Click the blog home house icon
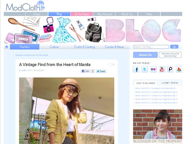The image size is (185, 144). click(7, 47)
